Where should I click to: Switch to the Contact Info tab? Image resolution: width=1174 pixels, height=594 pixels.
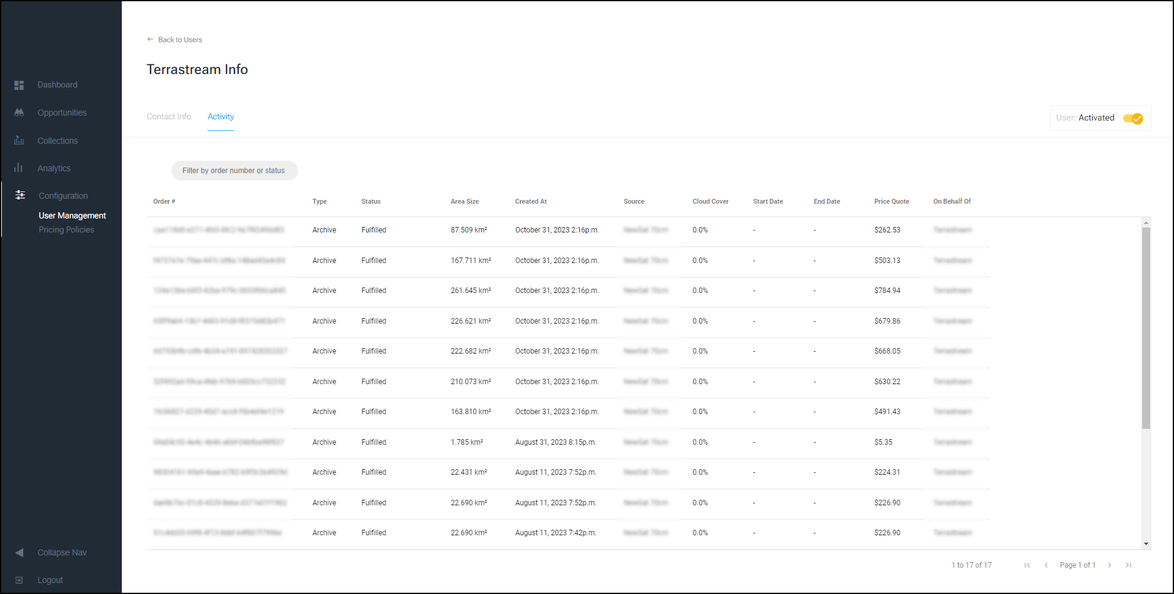tap(168, 116)
